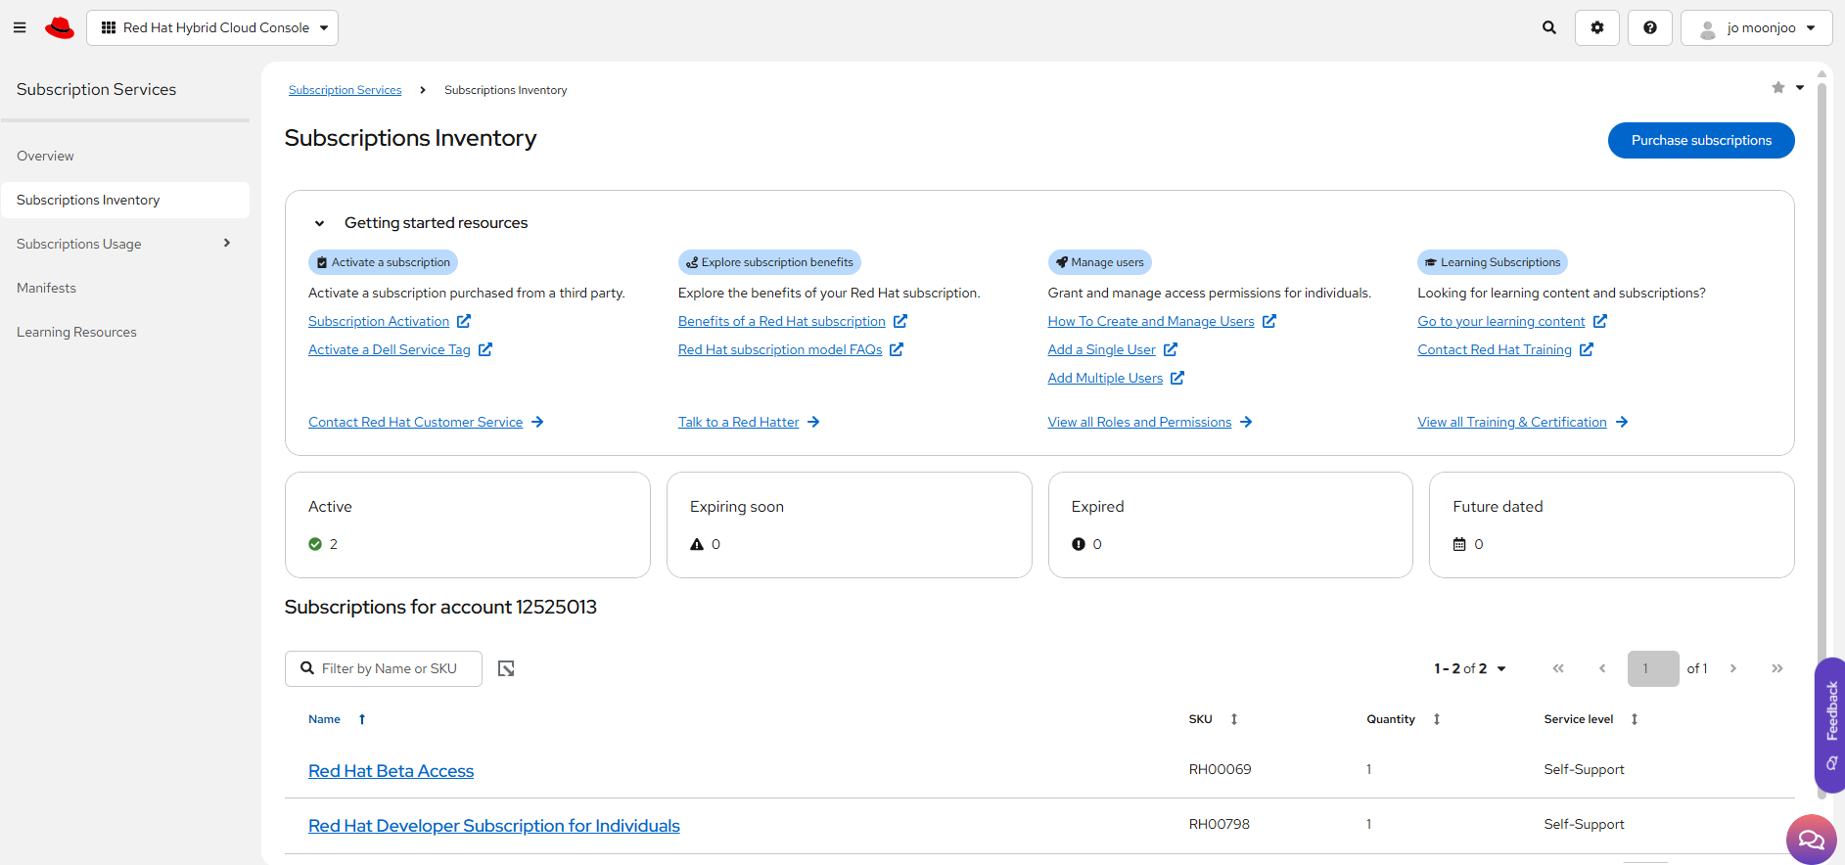1845x865 pixels.
Task: Follow the View all Roles and Permissions link
Action: (x=1139, y=422)
